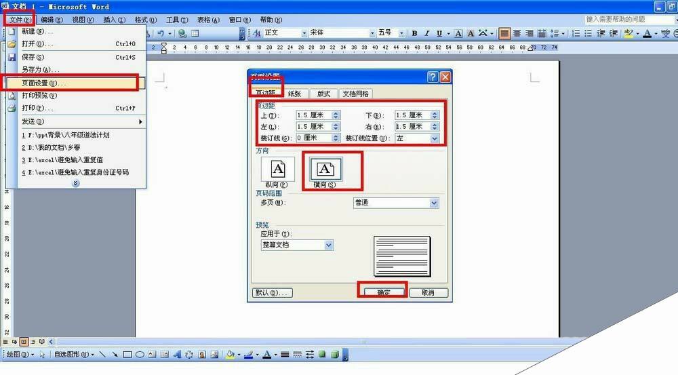
Task: Switch to reading layout view button
Action: [41, 342]
